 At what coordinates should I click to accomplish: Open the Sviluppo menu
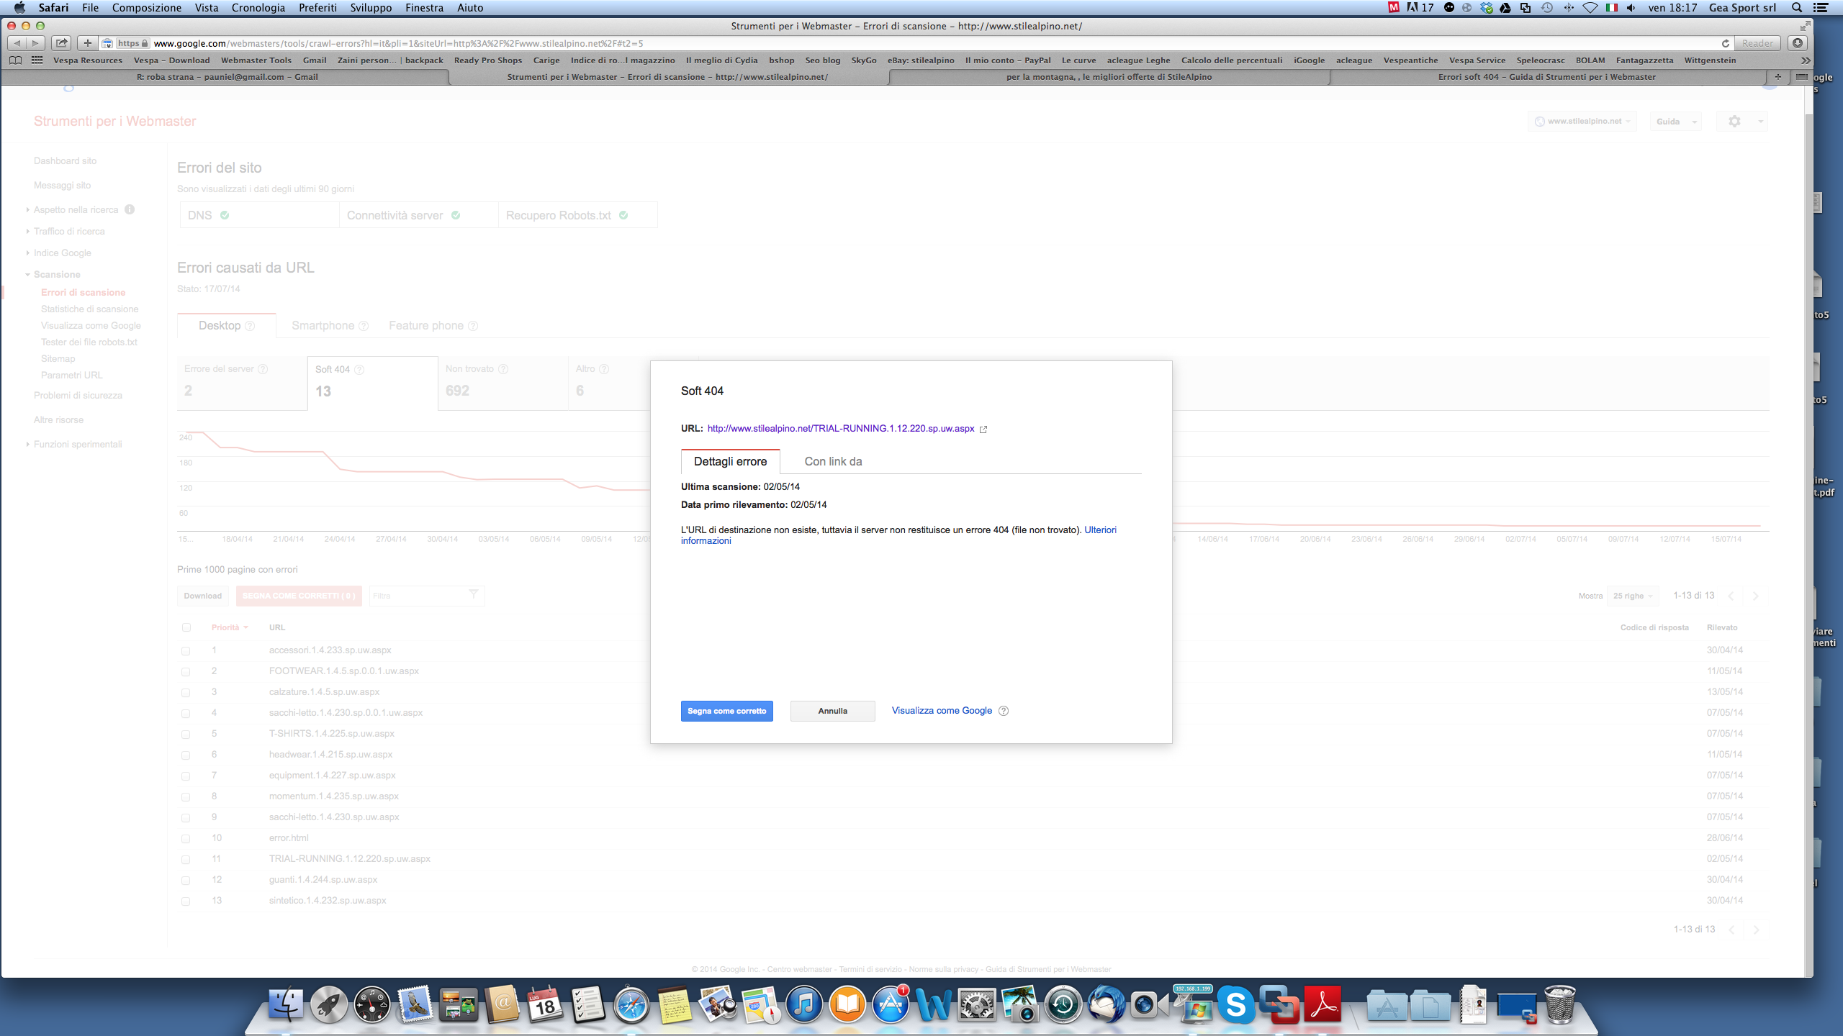point(371,8)
